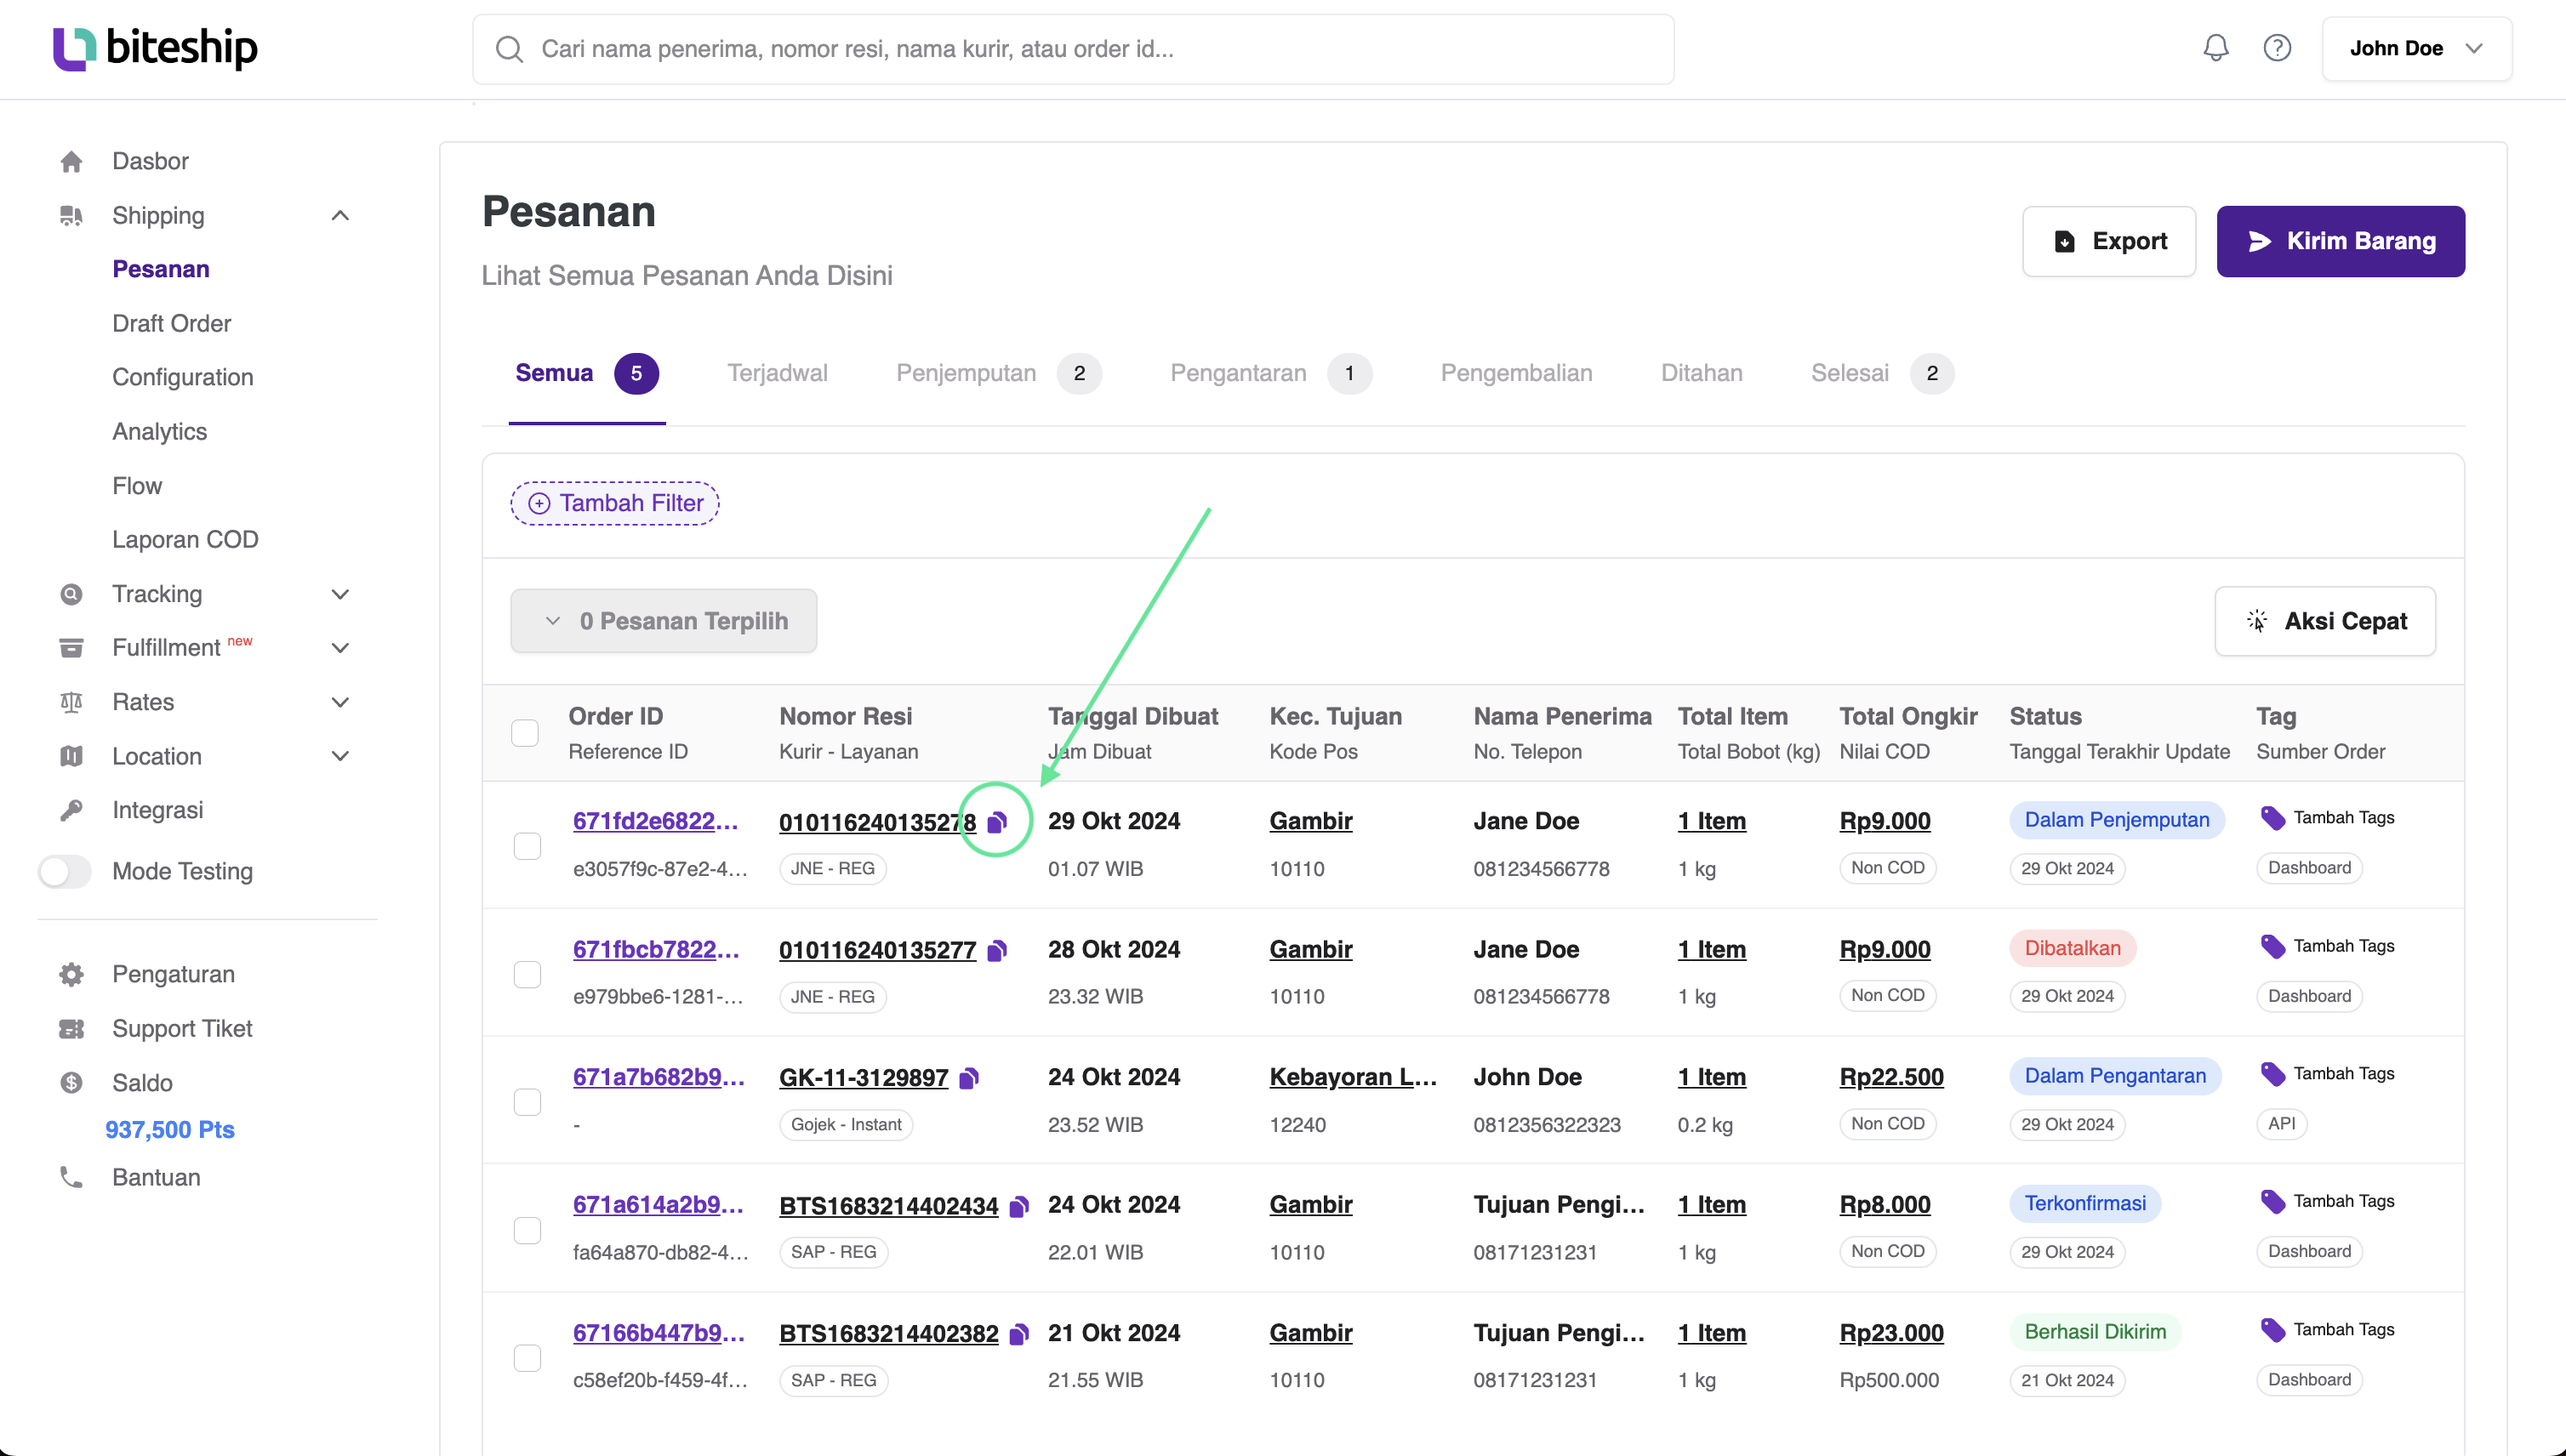This screenshot has width=2566, height=1456.
Task: Select checkbox for order 671a614a2b9
Action: [x=527, y=1230]
